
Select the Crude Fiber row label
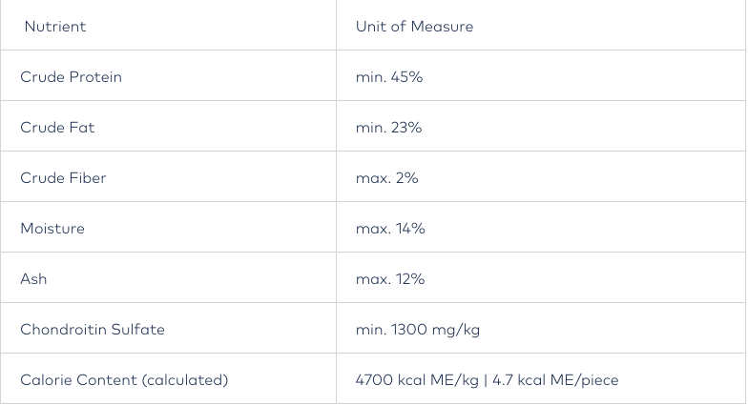point(63,178)
